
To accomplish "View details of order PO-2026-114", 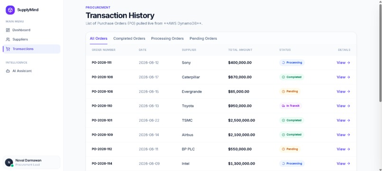I will (x=343, y=163).
